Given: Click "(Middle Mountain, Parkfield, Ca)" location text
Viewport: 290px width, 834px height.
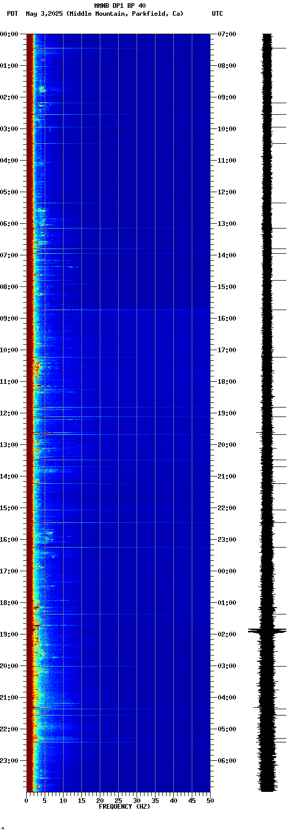Looking at the screenshot, I should pyautogui.click(x=125, y=14).
